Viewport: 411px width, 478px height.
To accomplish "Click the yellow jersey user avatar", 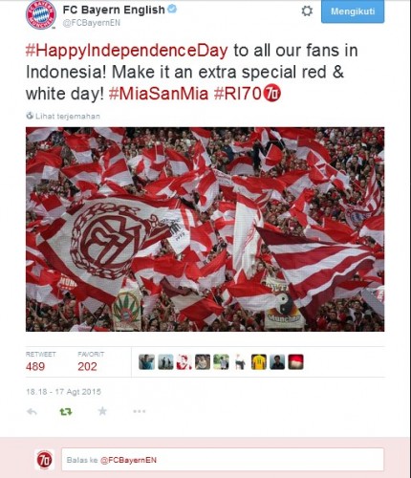I will coord(259,362).
